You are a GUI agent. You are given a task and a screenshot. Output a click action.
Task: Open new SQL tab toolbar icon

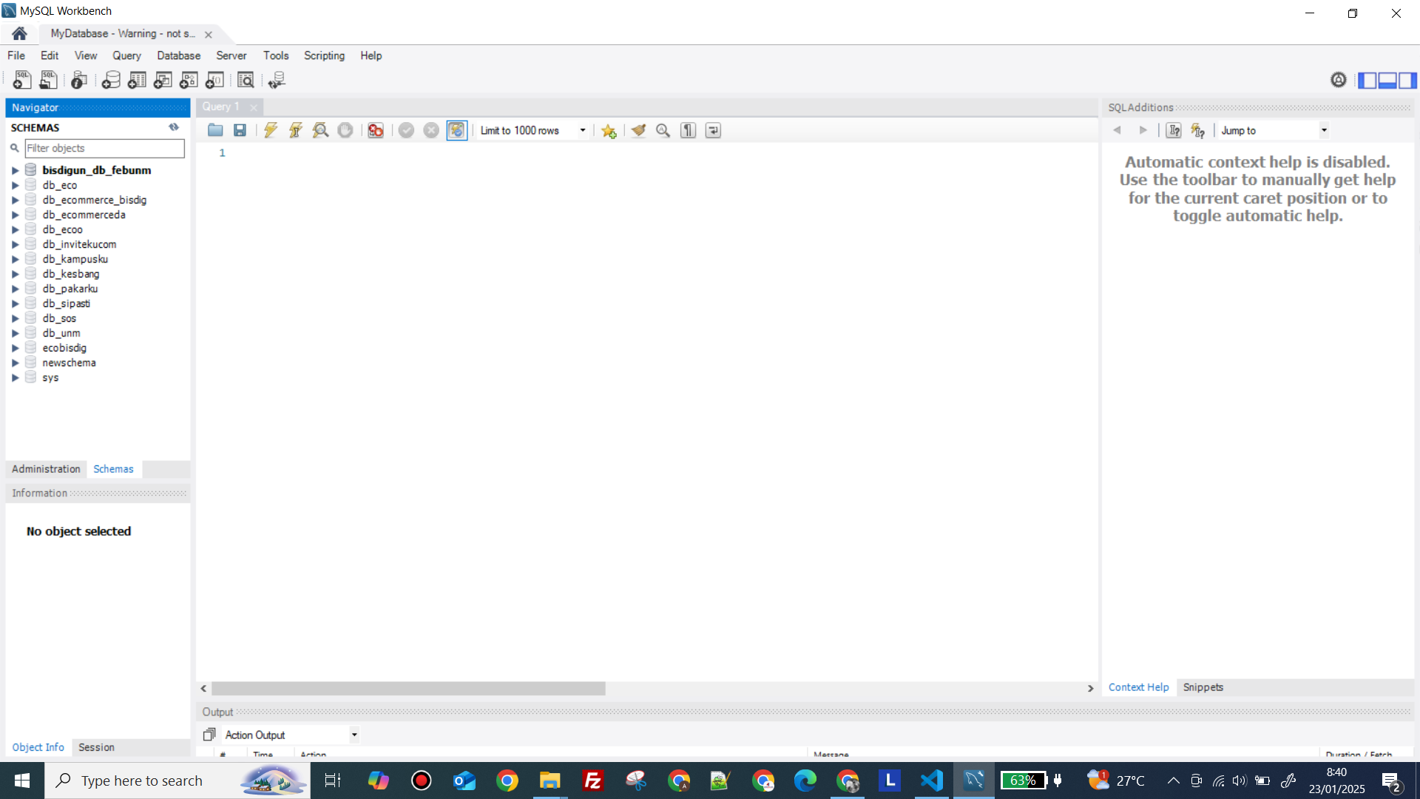point(21,80)
